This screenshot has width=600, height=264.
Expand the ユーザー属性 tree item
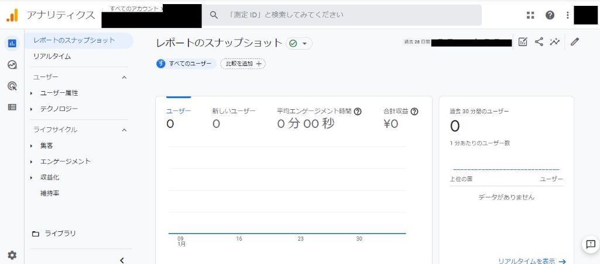pyautogui.click(x=32, y=93)
